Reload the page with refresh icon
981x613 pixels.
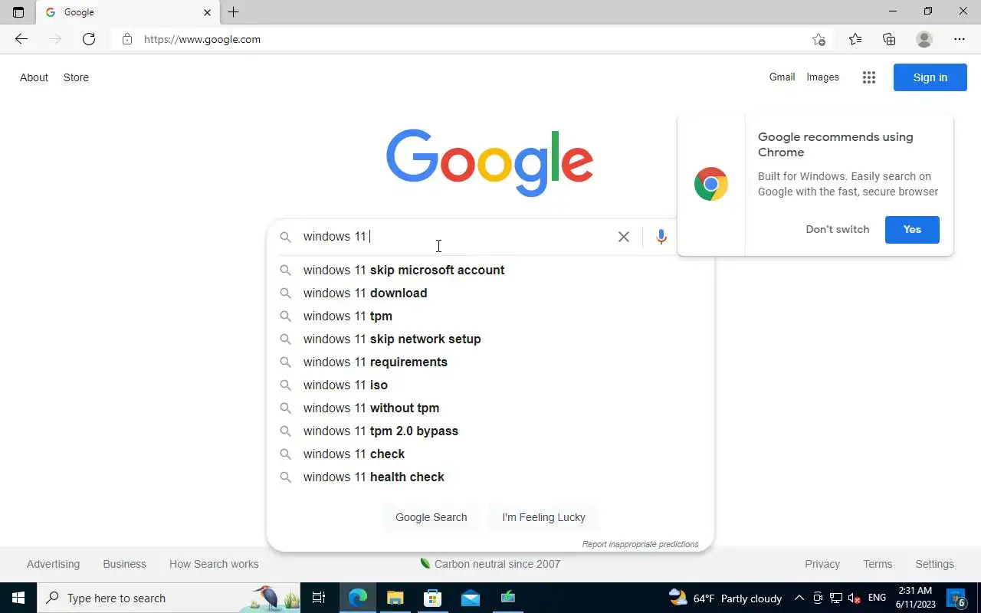pos(89,39)
